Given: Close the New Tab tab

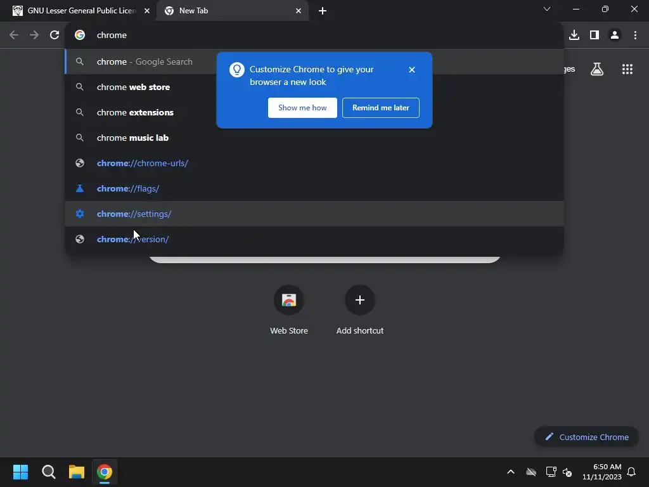Looking at the screenshot, I should click(299, 11).
